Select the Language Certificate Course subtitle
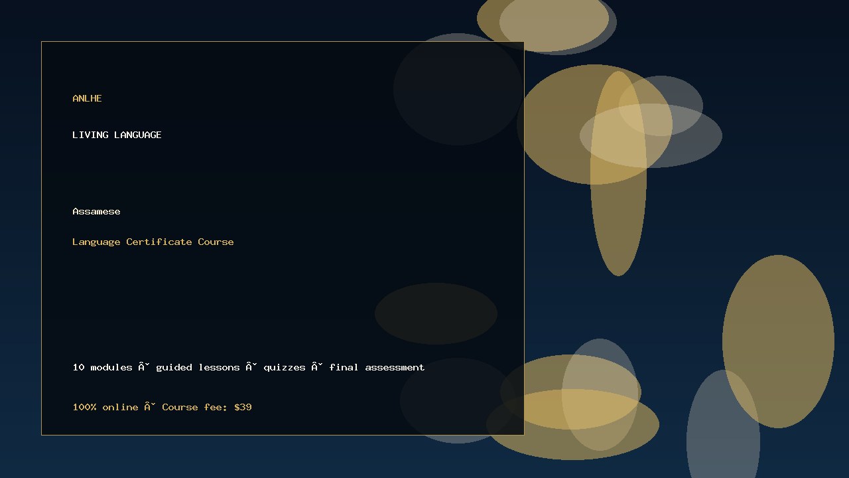Screen dimensions: 849x478 153,242
